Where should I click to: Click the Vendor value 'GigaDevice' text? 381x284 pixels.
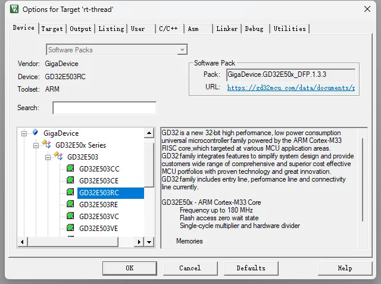tap(61, 64)
